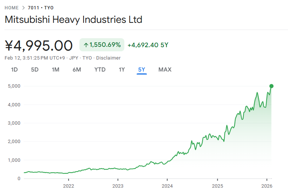Click the green up-arrow in the percent badge

(x=86, y=45)
